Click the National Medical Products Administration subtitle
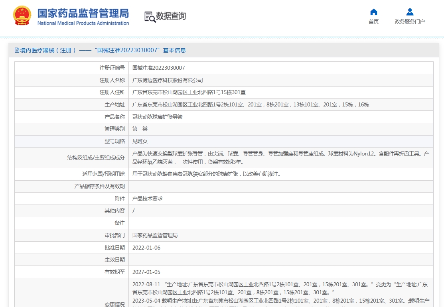This screenshot has height=307, width=444. 83,23
